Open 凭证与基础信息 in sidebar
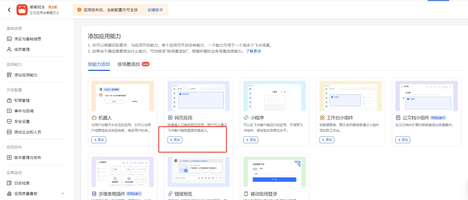The height and width of the screenshot is (200, 468). click(x=28, y=39)
